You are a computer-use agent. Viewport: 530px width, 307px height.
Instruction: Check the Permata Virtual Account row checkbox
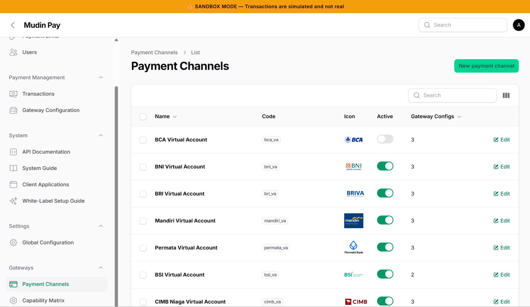pos(143,248)
